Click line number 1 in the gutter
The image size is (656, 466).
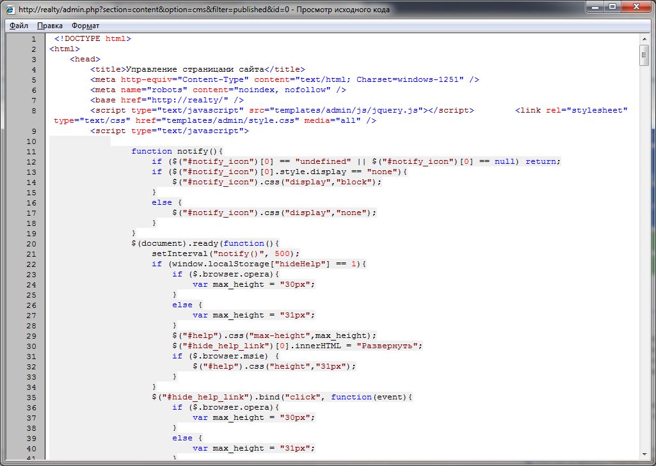coord(34,39)
